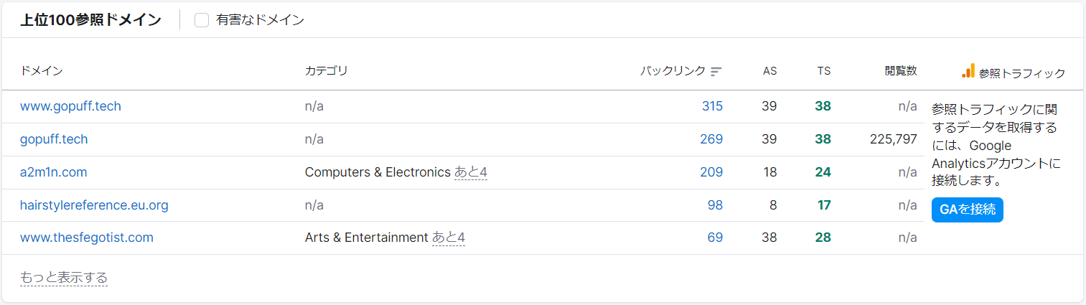Open the hairstylereference.eu.org domain link

(94, 205)
